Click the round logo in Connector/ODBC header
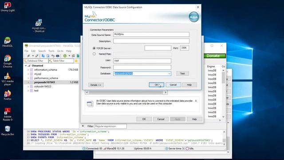 click(194, 17)
